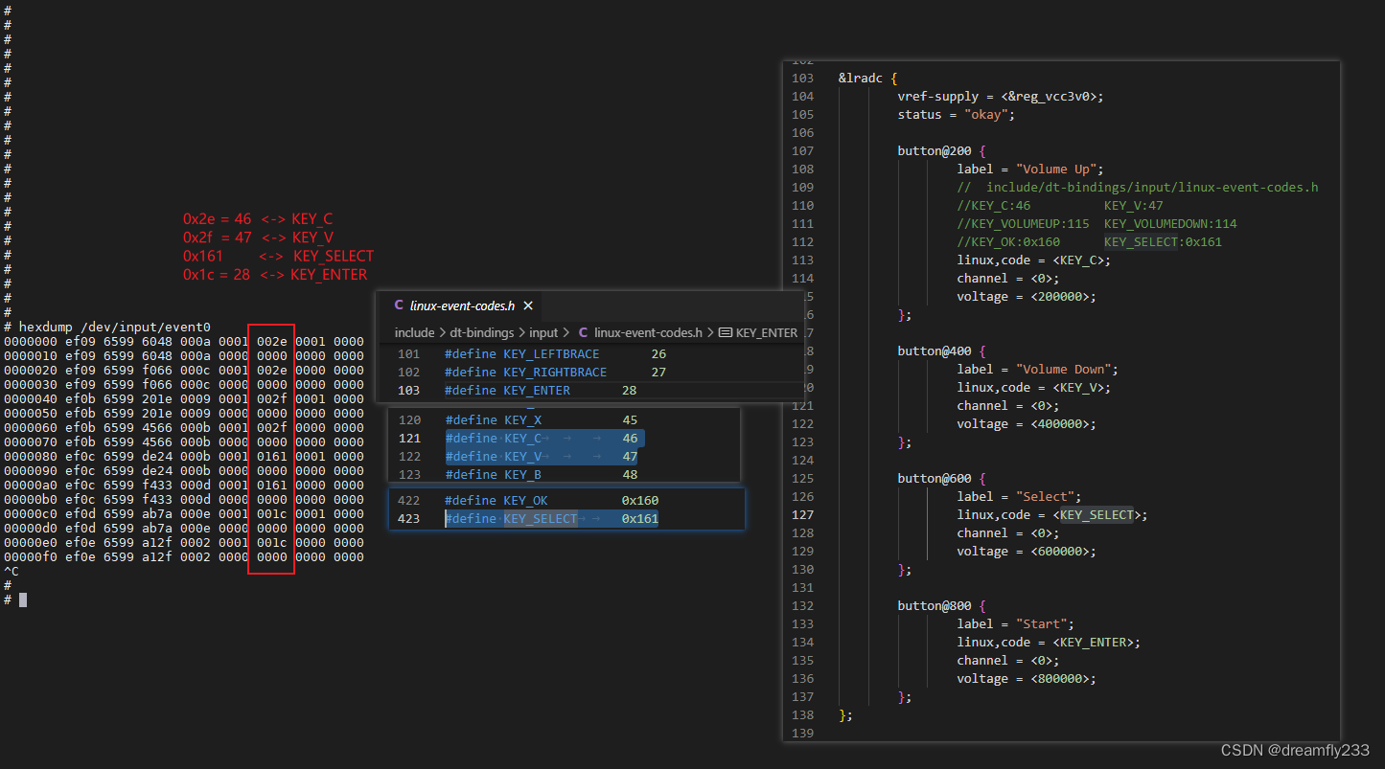Open the 'include' breadcrumb segment
Screen dimensions: 1385x769
click(414, 332)
